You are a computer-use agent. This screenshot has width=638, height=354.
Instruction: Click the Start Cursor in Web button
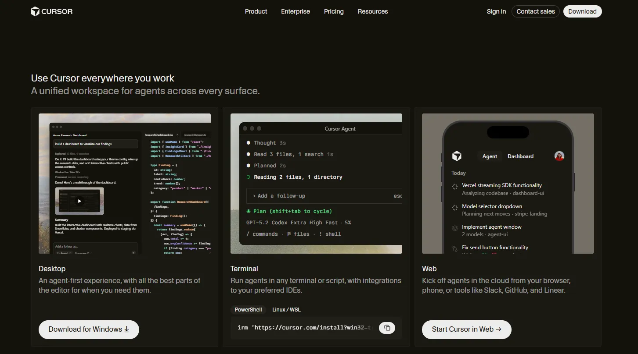[466, 329]
